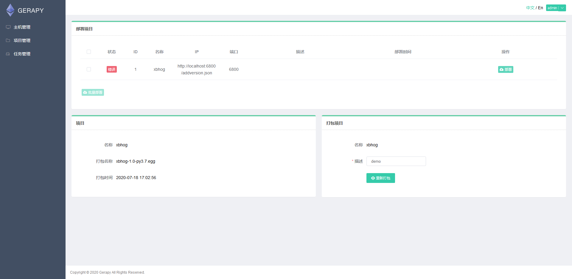Click the GERAPY title text
This screenshot has height=279, width=572.
[31, 10]
